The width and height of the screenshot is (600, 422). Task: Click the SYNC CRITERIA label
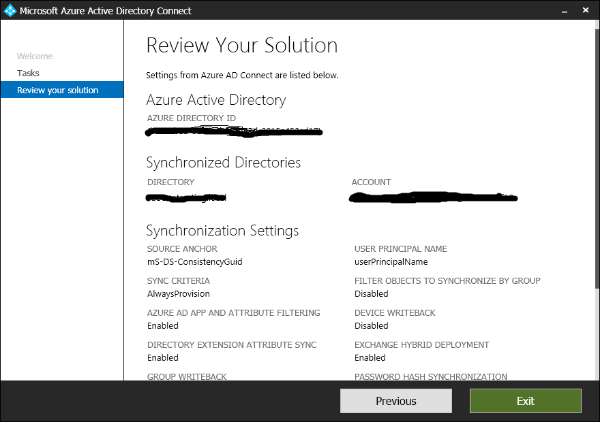coord(179,280)
